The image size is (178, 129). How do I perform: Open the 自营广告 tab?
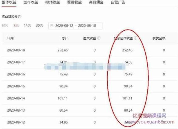[x=118, y=2]
